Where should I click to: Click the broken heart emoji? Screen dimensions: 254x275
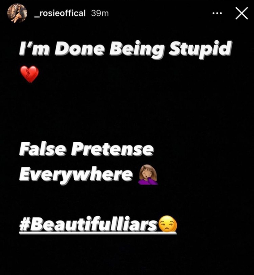pos(29,74)
